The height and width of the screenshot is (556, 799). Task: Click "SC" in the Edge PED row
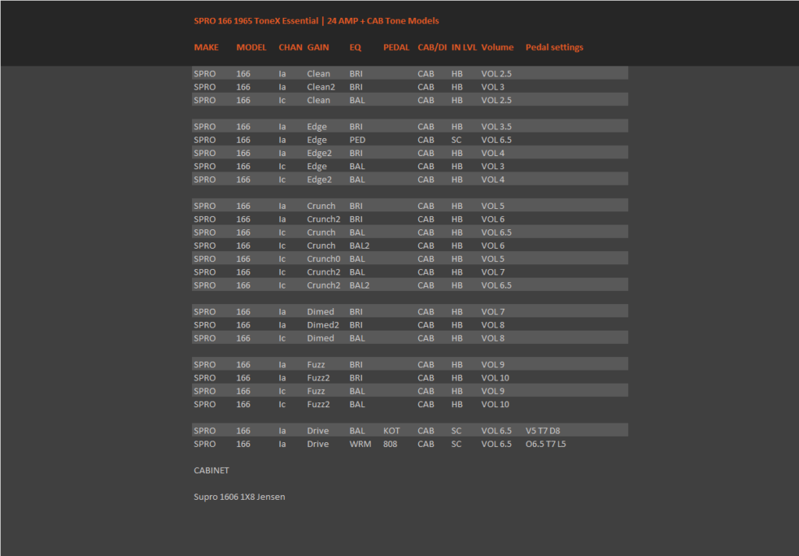456,140
